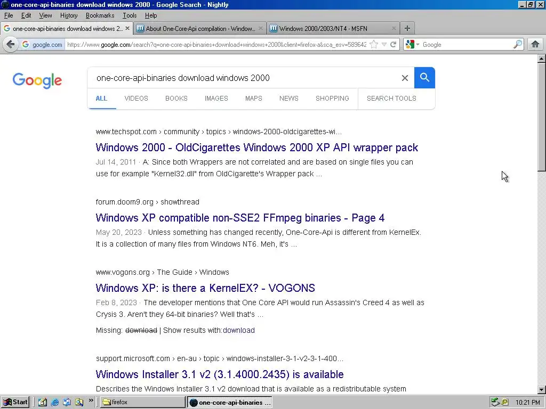Click the scrollbar up arrow
This screenshot has height=409, width=546.
(542, 59)
